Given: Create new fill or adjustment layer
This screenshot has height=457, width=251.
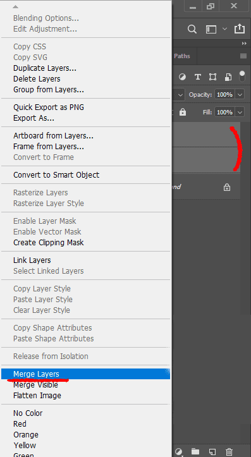Looking at the screenshot, I should (179, 452).
